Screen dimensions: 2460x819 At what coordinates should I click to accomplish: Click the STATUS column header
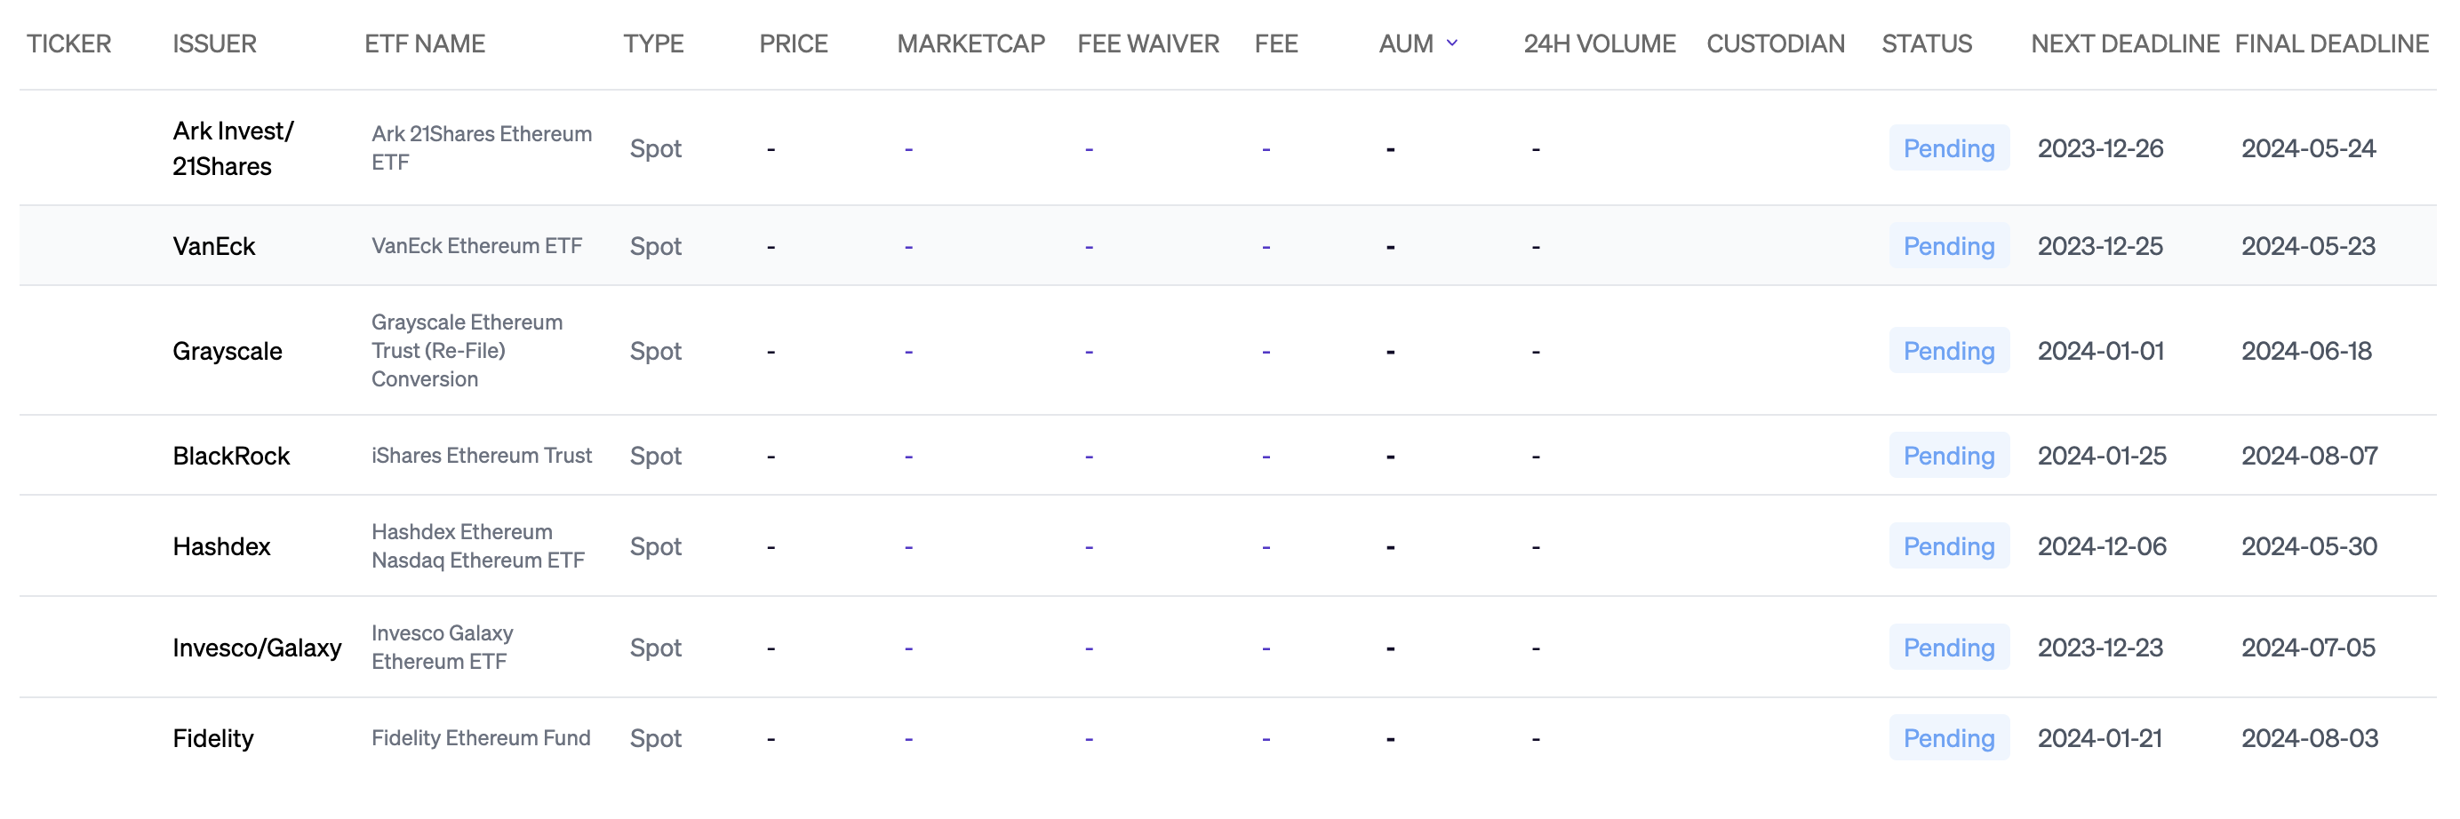click(x=1926, y=44)
